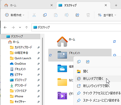
Task: Select Quick Launch in navigation pane
Action: 21,58
